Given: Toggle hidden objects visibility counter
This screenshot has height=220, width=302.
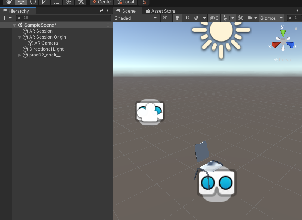Looking at the screenshot, I should 214,18.
